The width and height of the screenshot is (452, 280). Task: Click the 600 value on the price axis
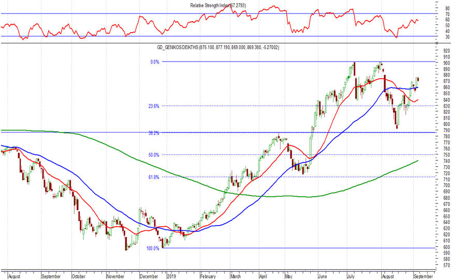click(x=446, y=247)
